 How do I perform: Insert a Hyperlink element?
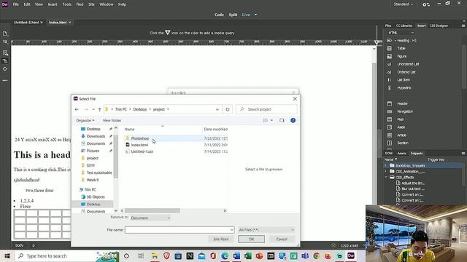(x=404, y=88)
